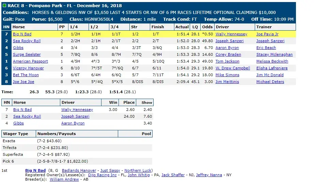Open Joseph Sanzeri link in payouts table
Viewport: 314px width, 182px height.
[75, 116]
